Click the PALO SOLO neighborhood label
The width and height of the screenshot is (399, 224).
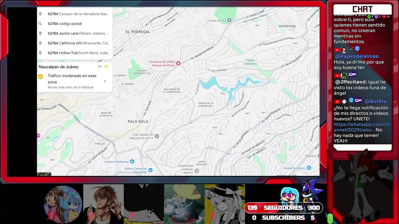(x=138, y=122)
